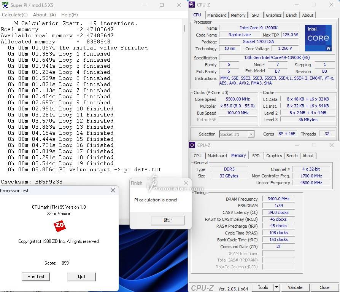Viewport: 340px width, 292px height.
Task: Click the CPU-Z icon in the Memory window title bar
Action: 192,145
